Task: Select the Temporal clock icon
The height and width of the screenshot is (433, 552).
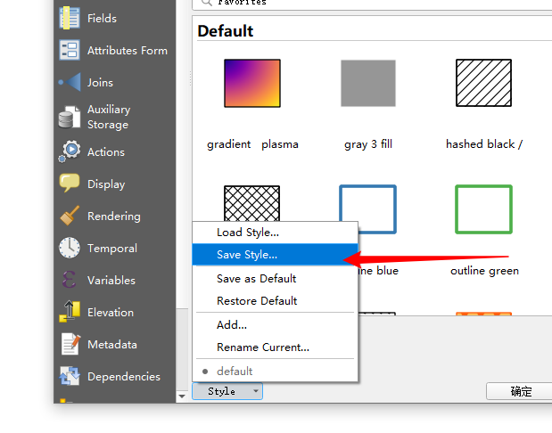Action: [x=70, y=248]
